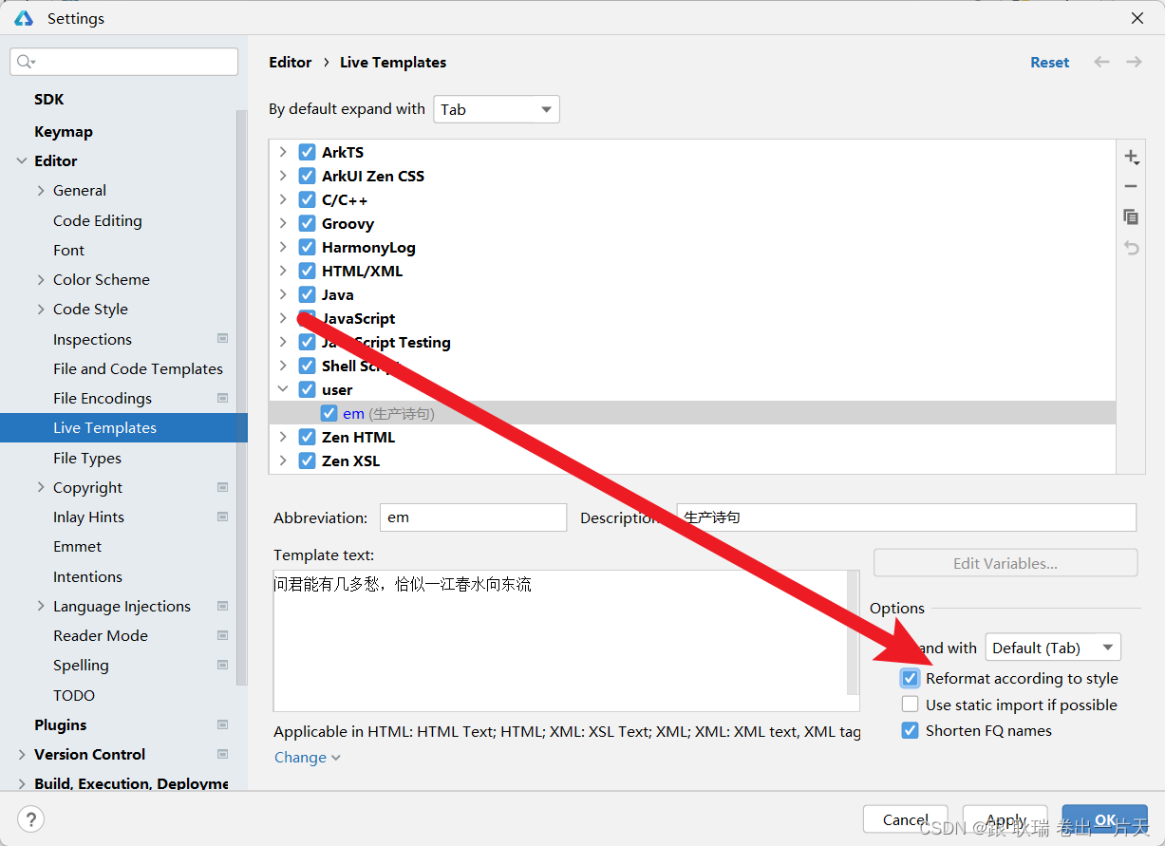Collapse the user template group

click(x=283, y=389)
